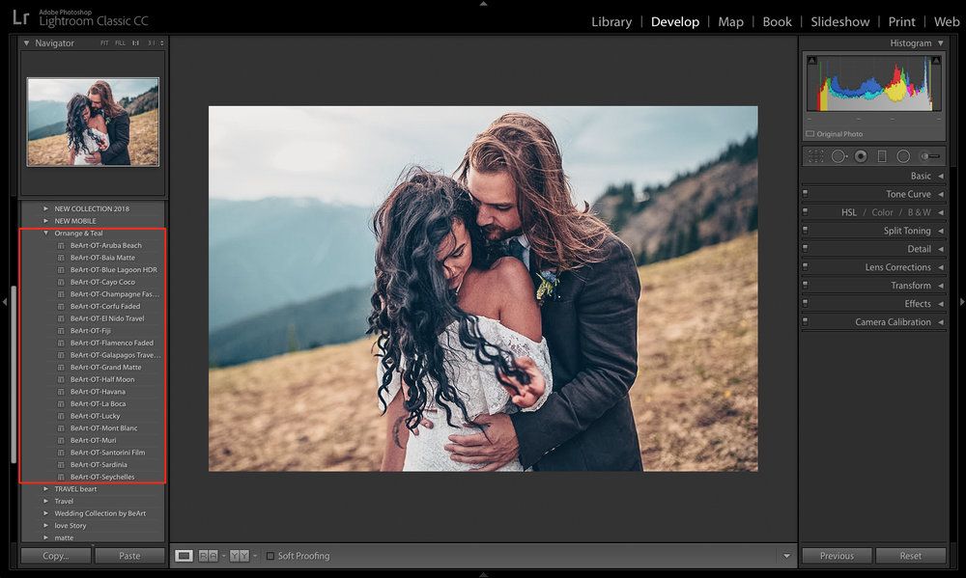This screenshot has height=578, width=966.
Task: Click the Reset button
Action: click(911, 556)
